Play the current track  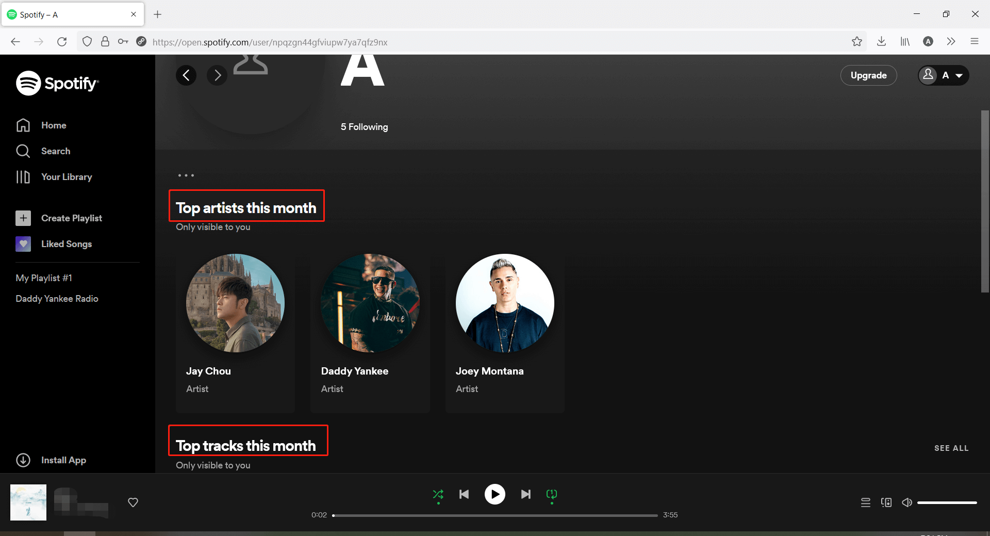click(495, 494)
